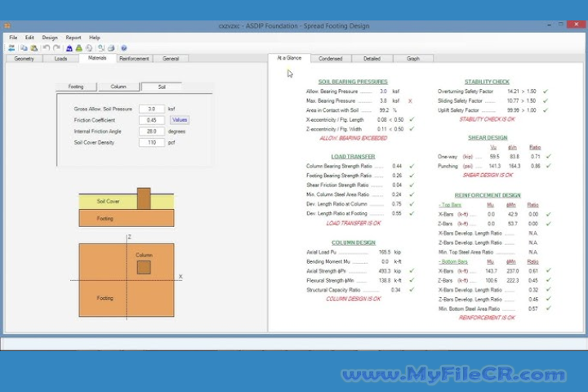Click the STABILITY CHECK heading
The image size is (588, 392).
click(487, 82)
